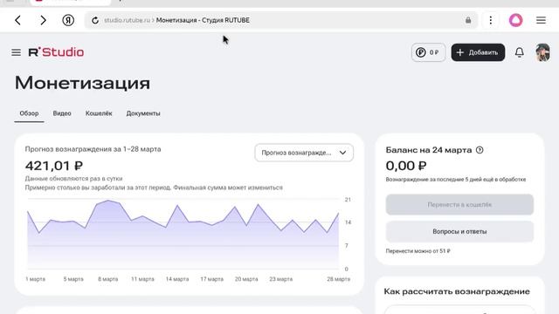Open the Yandex home button
Viewport: 559px width, 314px height.
pos(68,20)
